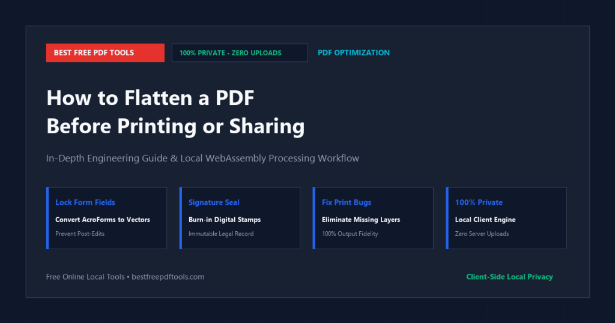Click the In-Depth Engineering Guide subtitle

pyautogui.click(x=202, y=158)
